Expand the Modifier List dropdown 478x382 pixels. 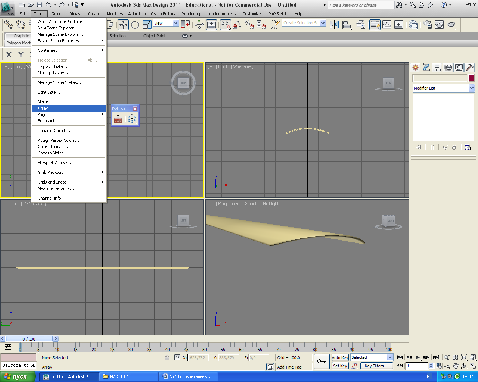click(472, 88)
